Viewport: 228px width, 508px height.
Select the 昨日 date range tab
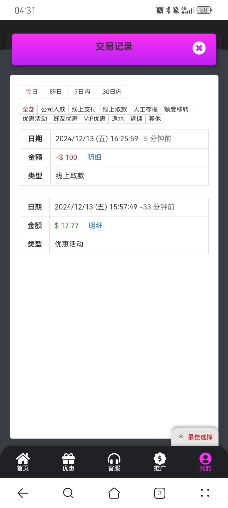point(56,92)
